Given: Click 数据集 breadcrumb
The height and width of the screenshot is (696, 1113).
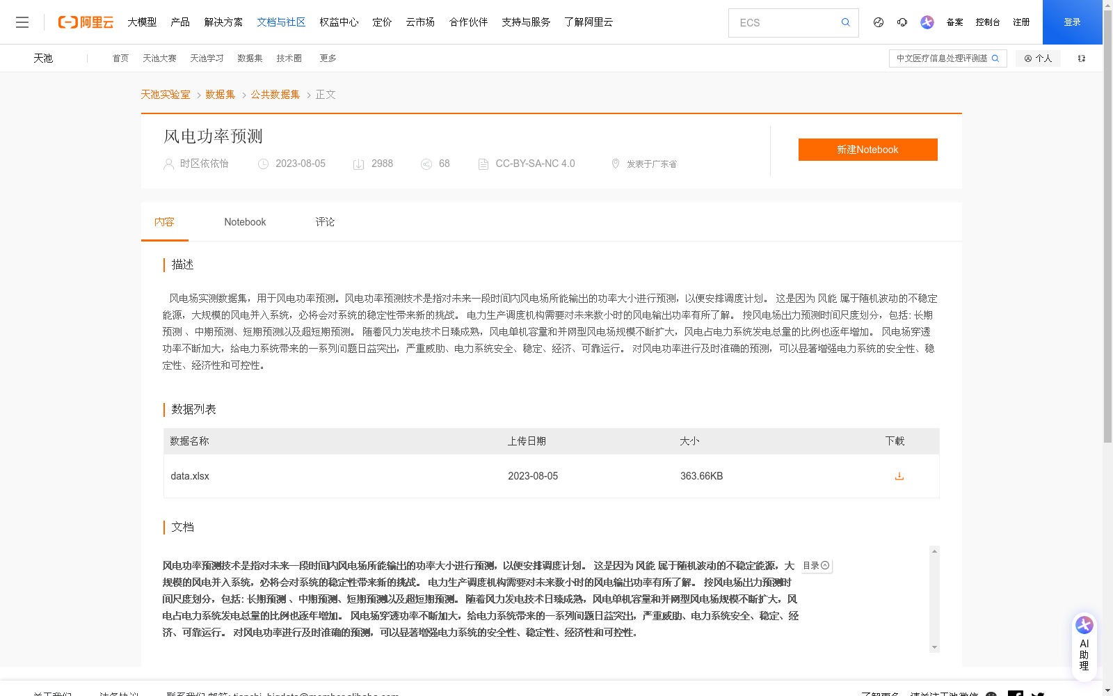Looking at the screenshot, I should click(x=221, y=95).
